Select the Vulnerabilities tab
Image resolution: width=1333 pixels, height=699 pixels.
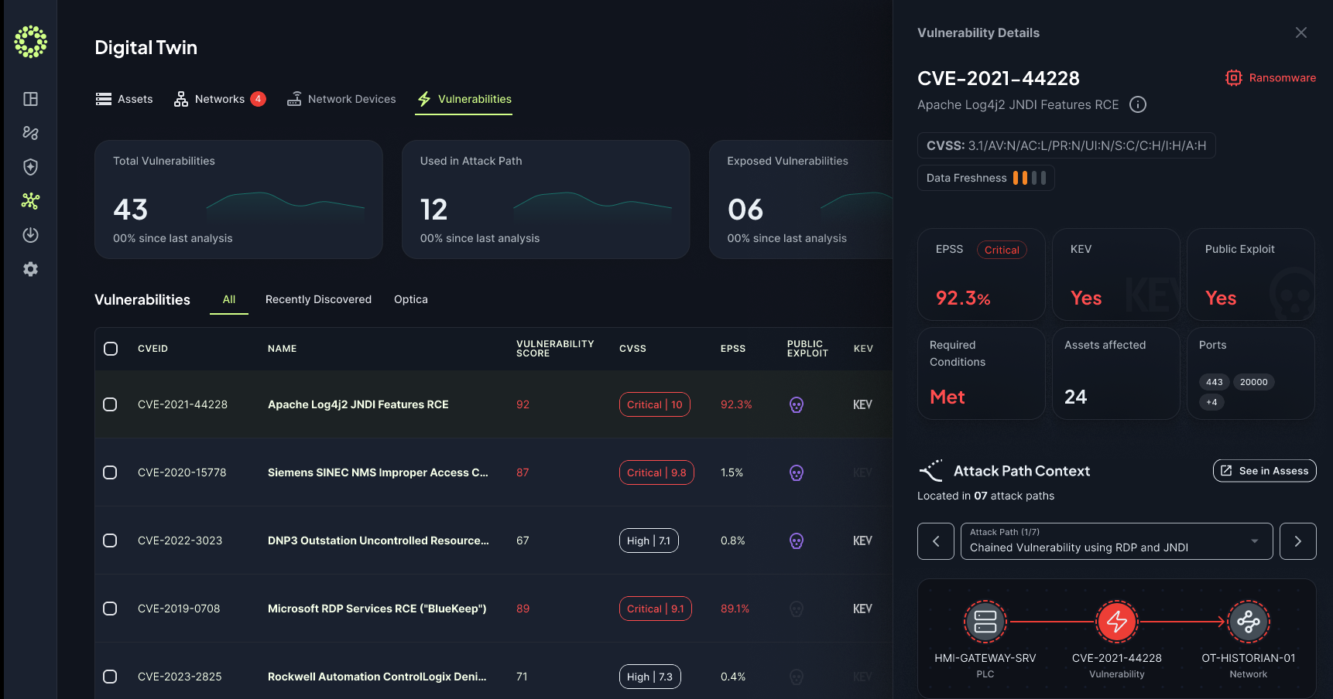(464, 99)
